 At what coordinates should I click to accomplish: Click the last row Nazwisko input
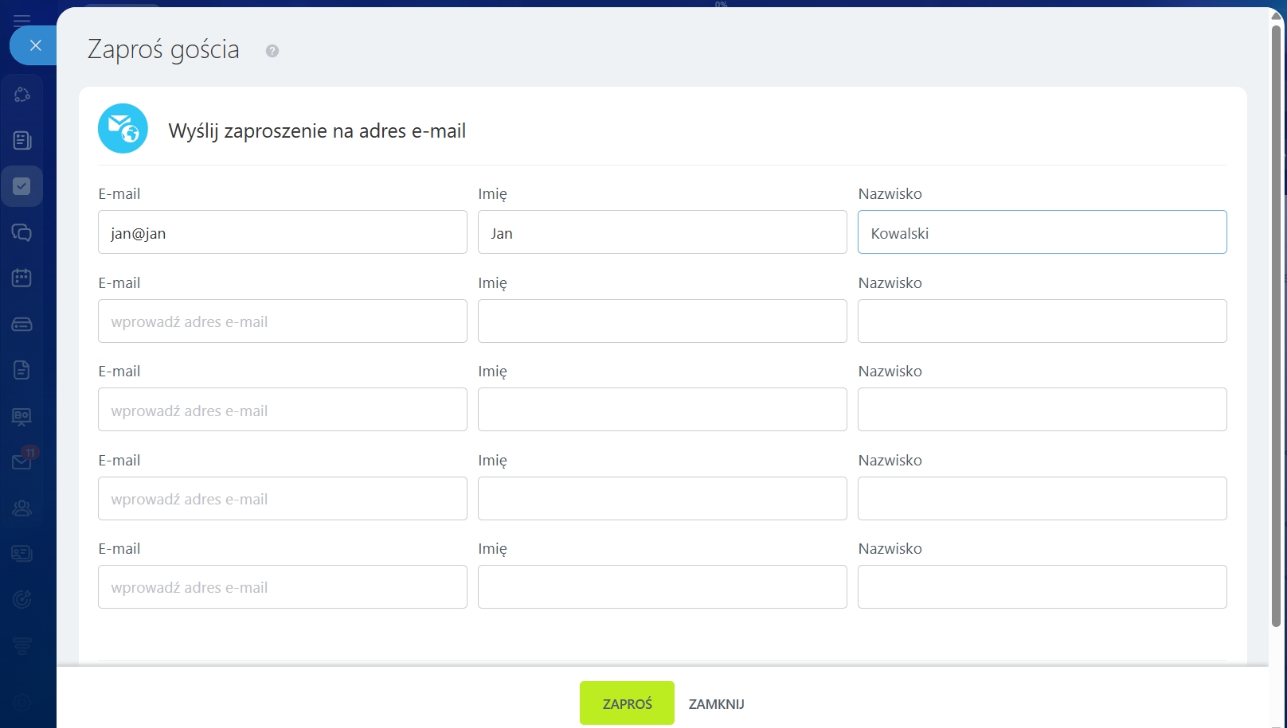click(x=1042, y=587)
